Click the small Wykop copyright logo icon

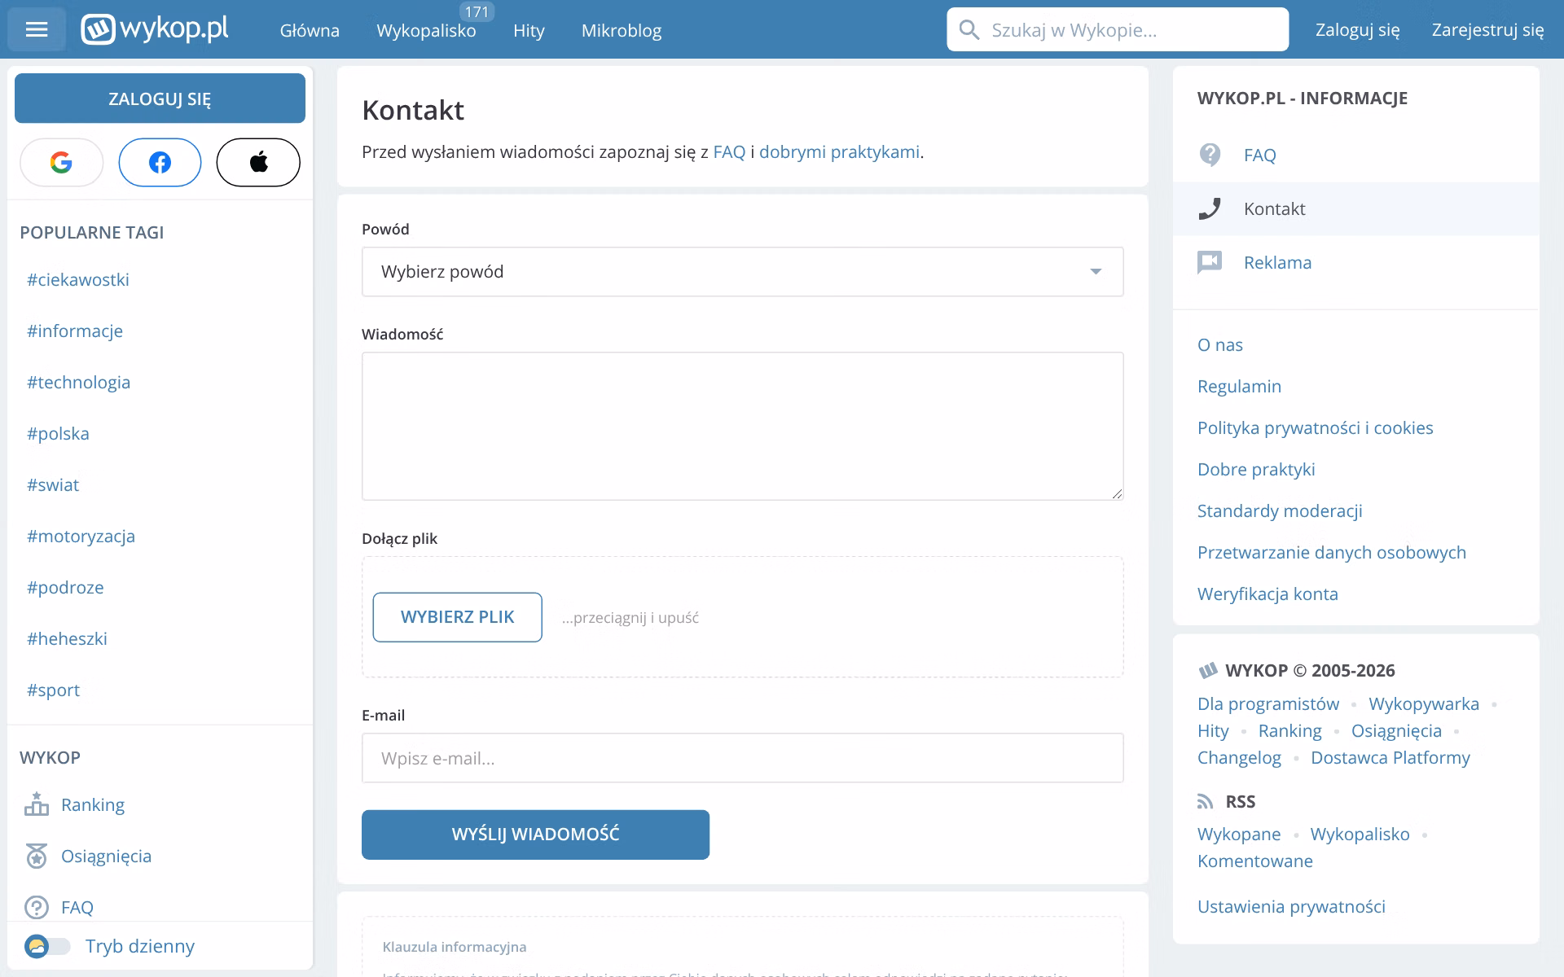1208,671
